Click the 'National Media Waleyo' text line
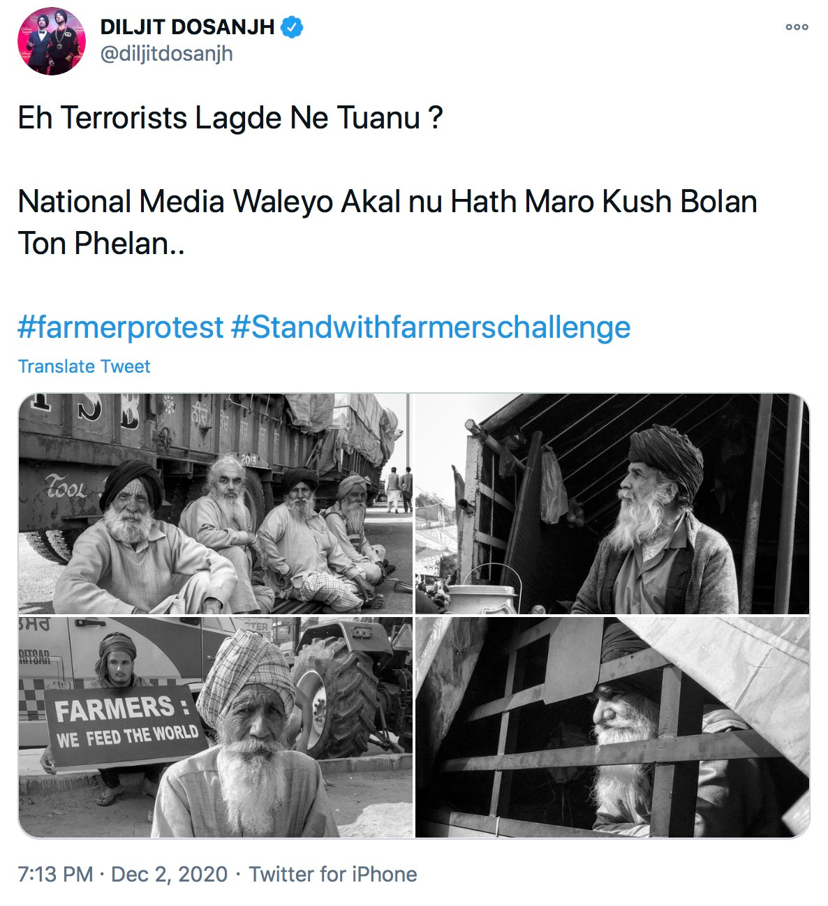Screen dimensions: 828x906 387,202
